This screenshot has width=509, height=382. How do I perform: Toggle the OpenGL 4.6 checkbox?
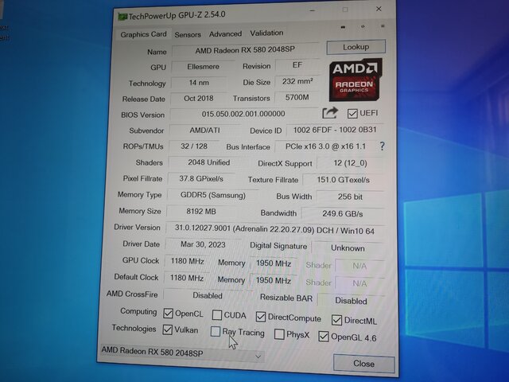[324, 336]
